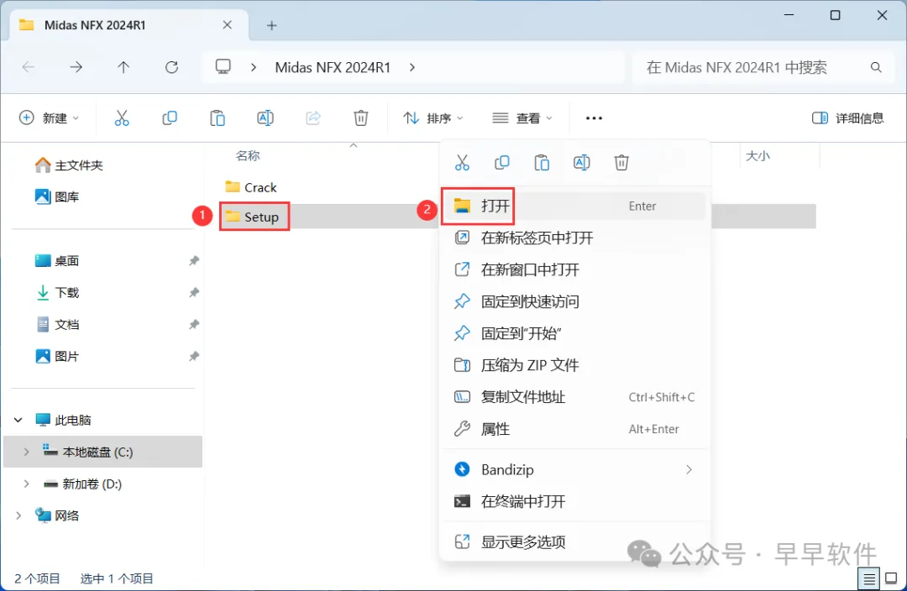907x591 pixels.
Task: Expand the Bandizip submenu
Action: coord(689,469)
